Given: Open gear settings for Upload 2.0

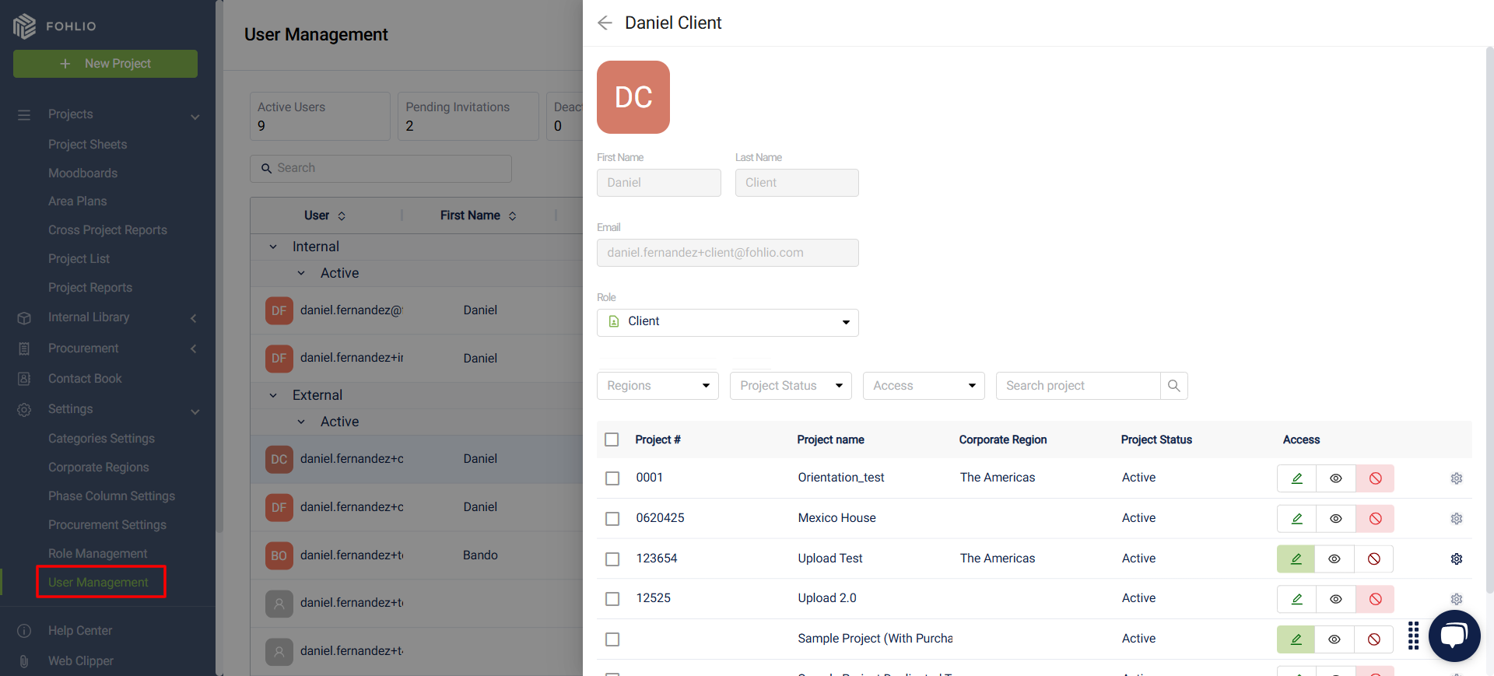Looking at the screenshot, I should tap(1457, 599).
